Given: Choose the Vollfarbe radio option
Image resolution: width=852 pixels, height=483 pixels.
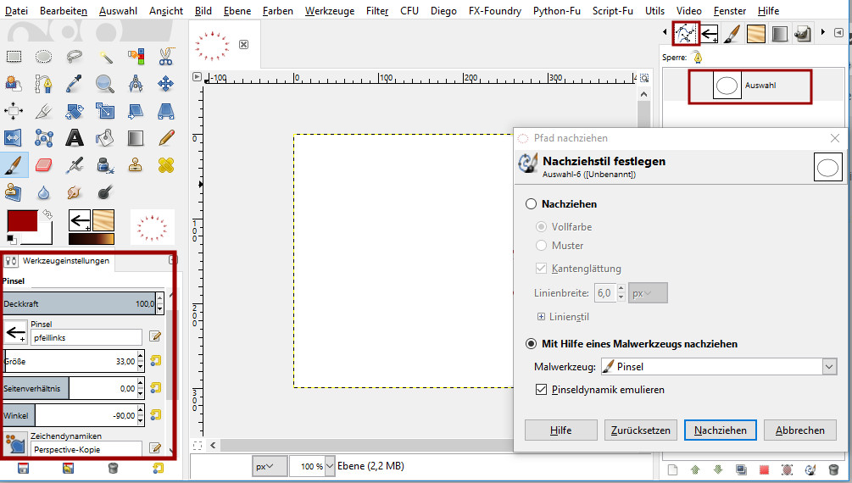Looking at the screenshot, I should click(541, 227).
